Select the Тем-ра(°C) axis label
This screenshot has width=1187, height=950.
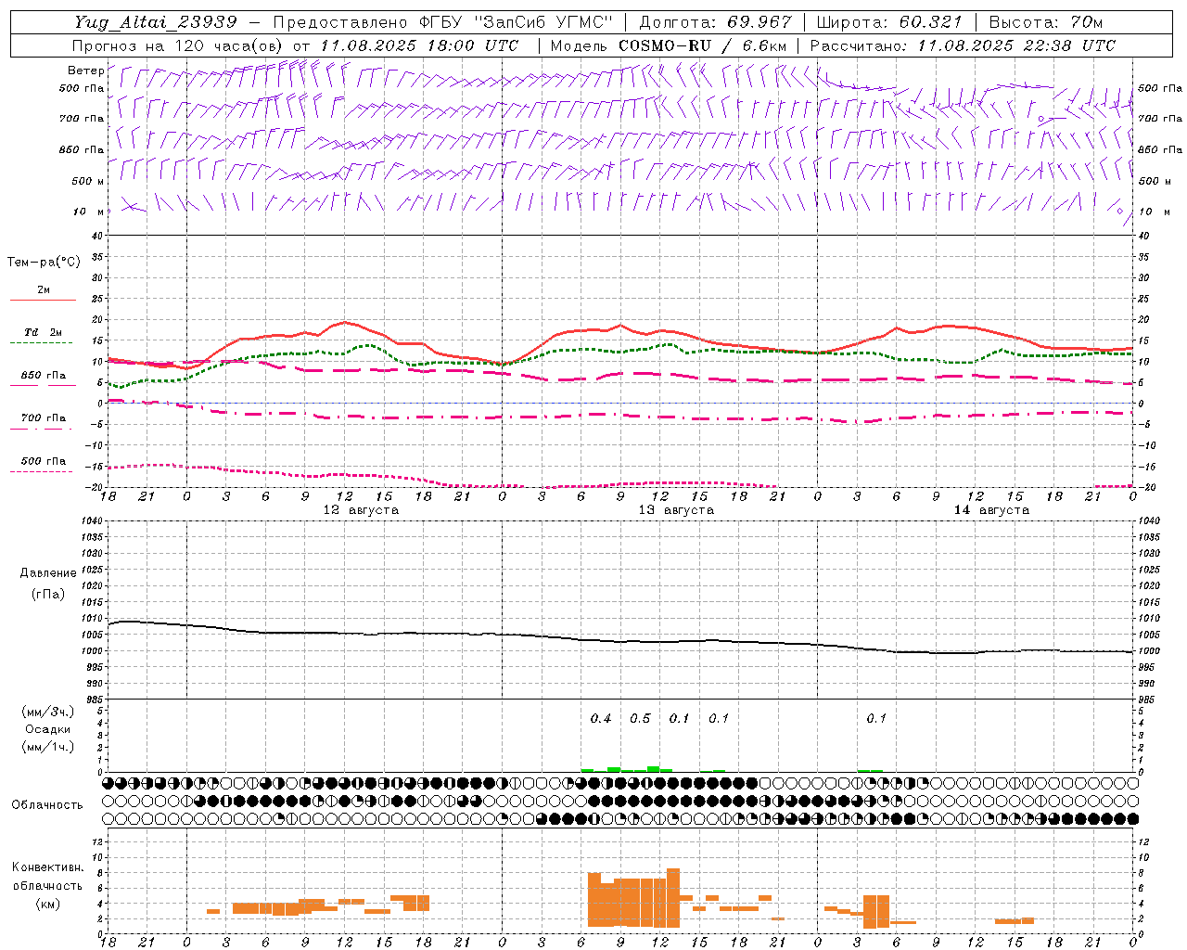(x=44, y=263)
